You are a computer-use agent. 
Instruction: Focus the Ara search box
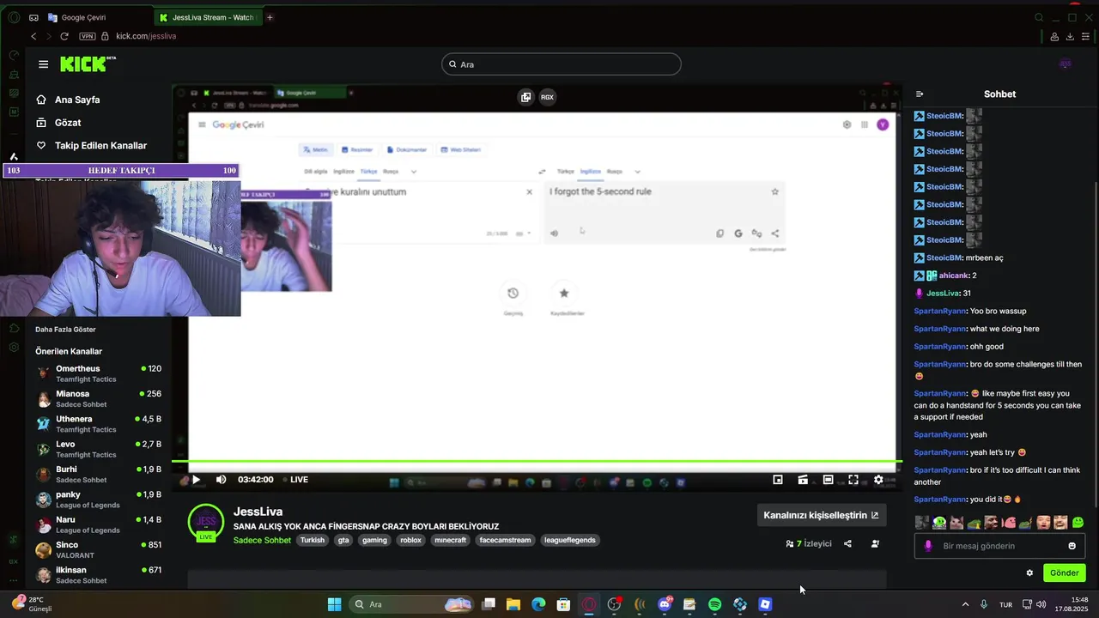(x=562, y=64)
